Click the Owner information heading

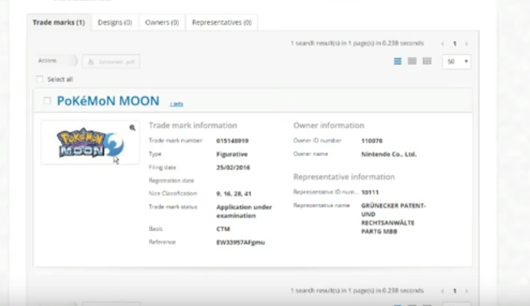click(x=329, y=125)
